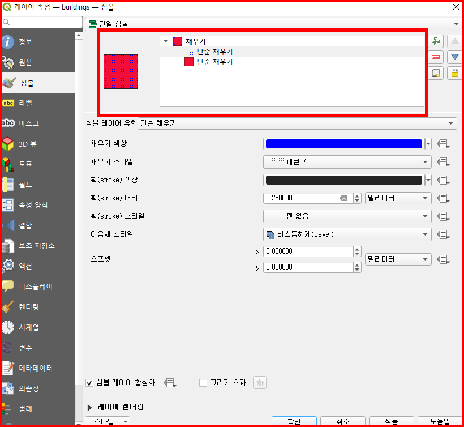The height and width of the screenshot is (427, 464).
Task: Select the dotted 단순 채우기 layer
Action: point(209,52)
